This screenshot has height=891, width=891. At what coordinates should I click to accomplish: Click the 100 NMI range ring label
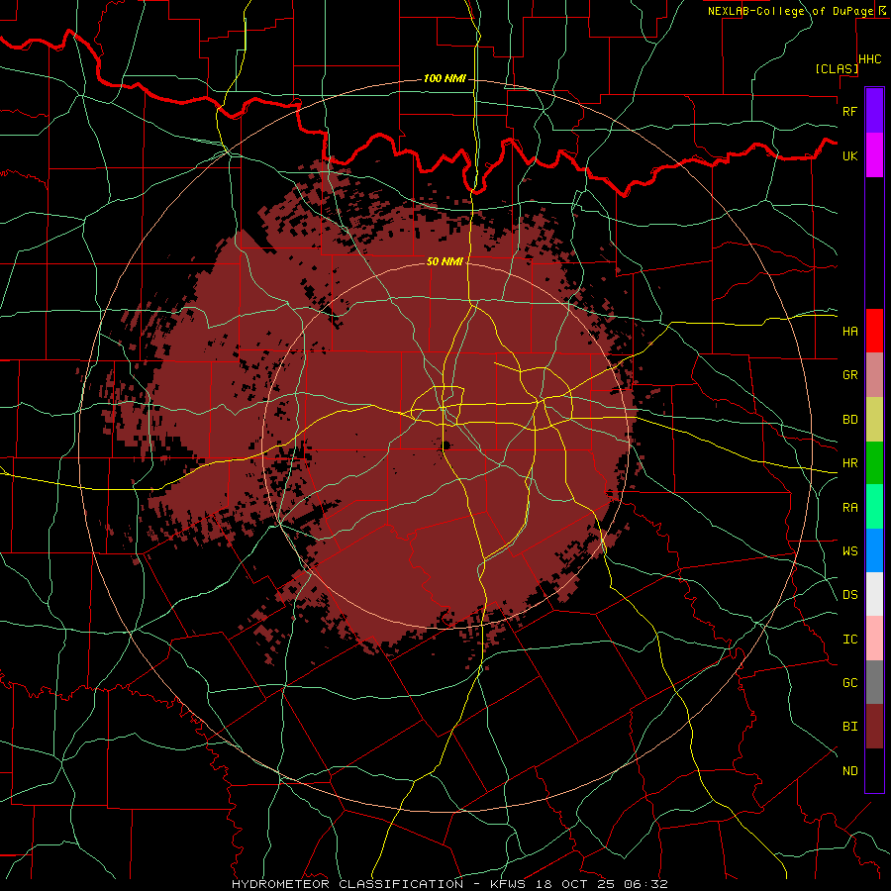[x=445, y=78]
